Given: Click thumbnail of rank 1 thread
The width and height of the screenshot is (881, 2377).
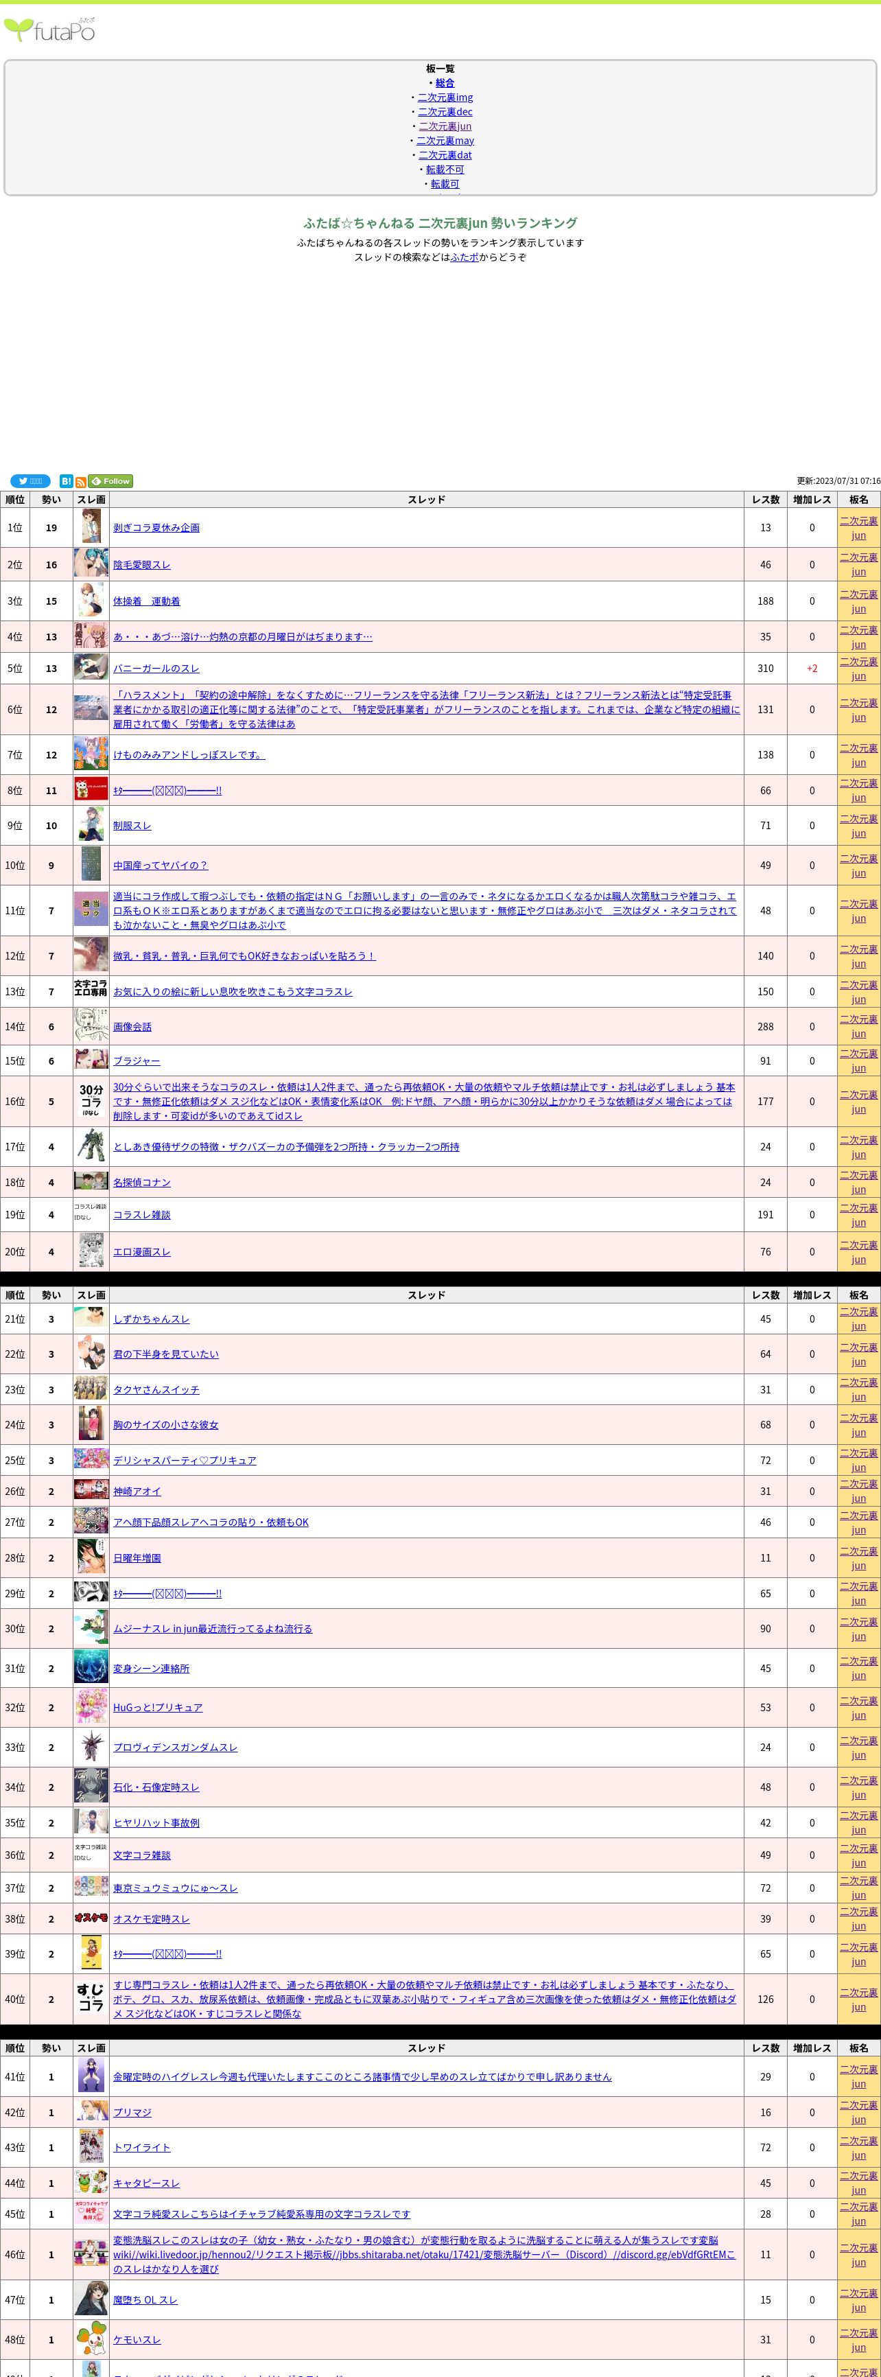Looking at the screenshot, I should tap(91, 527).
